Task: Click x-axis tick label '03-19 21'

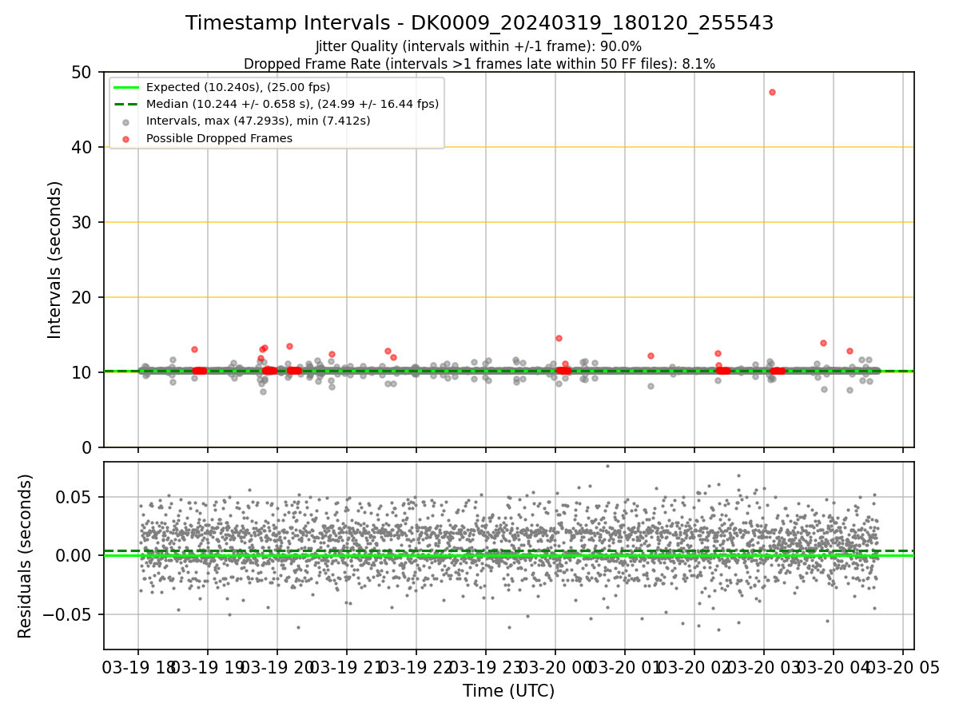Action: pos(347,666)
